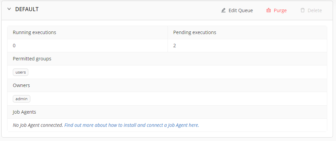Click the empty Permitted groups row area
The height and width of the screenshot is (141, 336).
tap(169, 72)
